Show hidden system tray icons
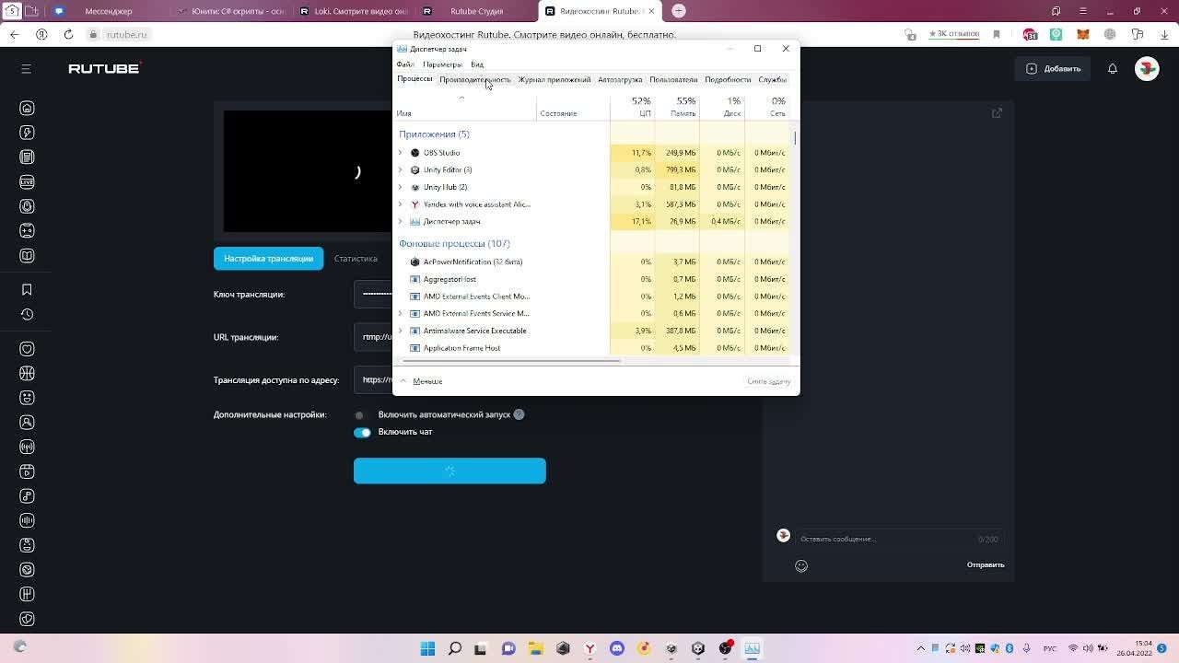The width and height of the screenshot is (1179, 663). (921, 648)
